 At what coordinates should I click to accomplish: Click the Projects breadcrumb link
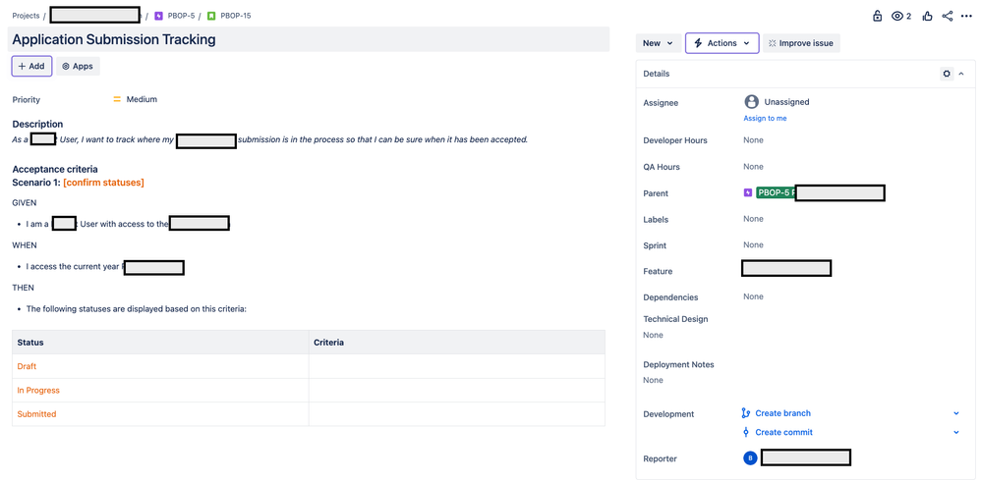click(x=26, y=16)
